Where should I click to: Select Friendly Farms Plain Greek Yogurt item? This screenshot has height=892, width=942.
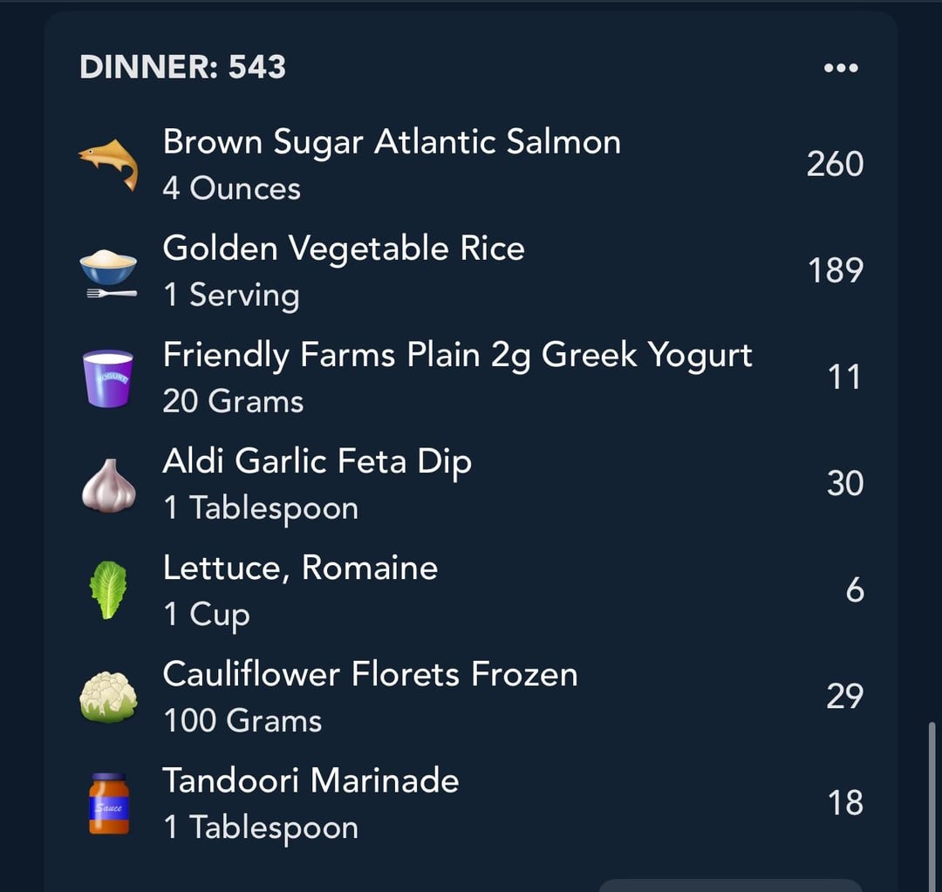tap(471, 378)
